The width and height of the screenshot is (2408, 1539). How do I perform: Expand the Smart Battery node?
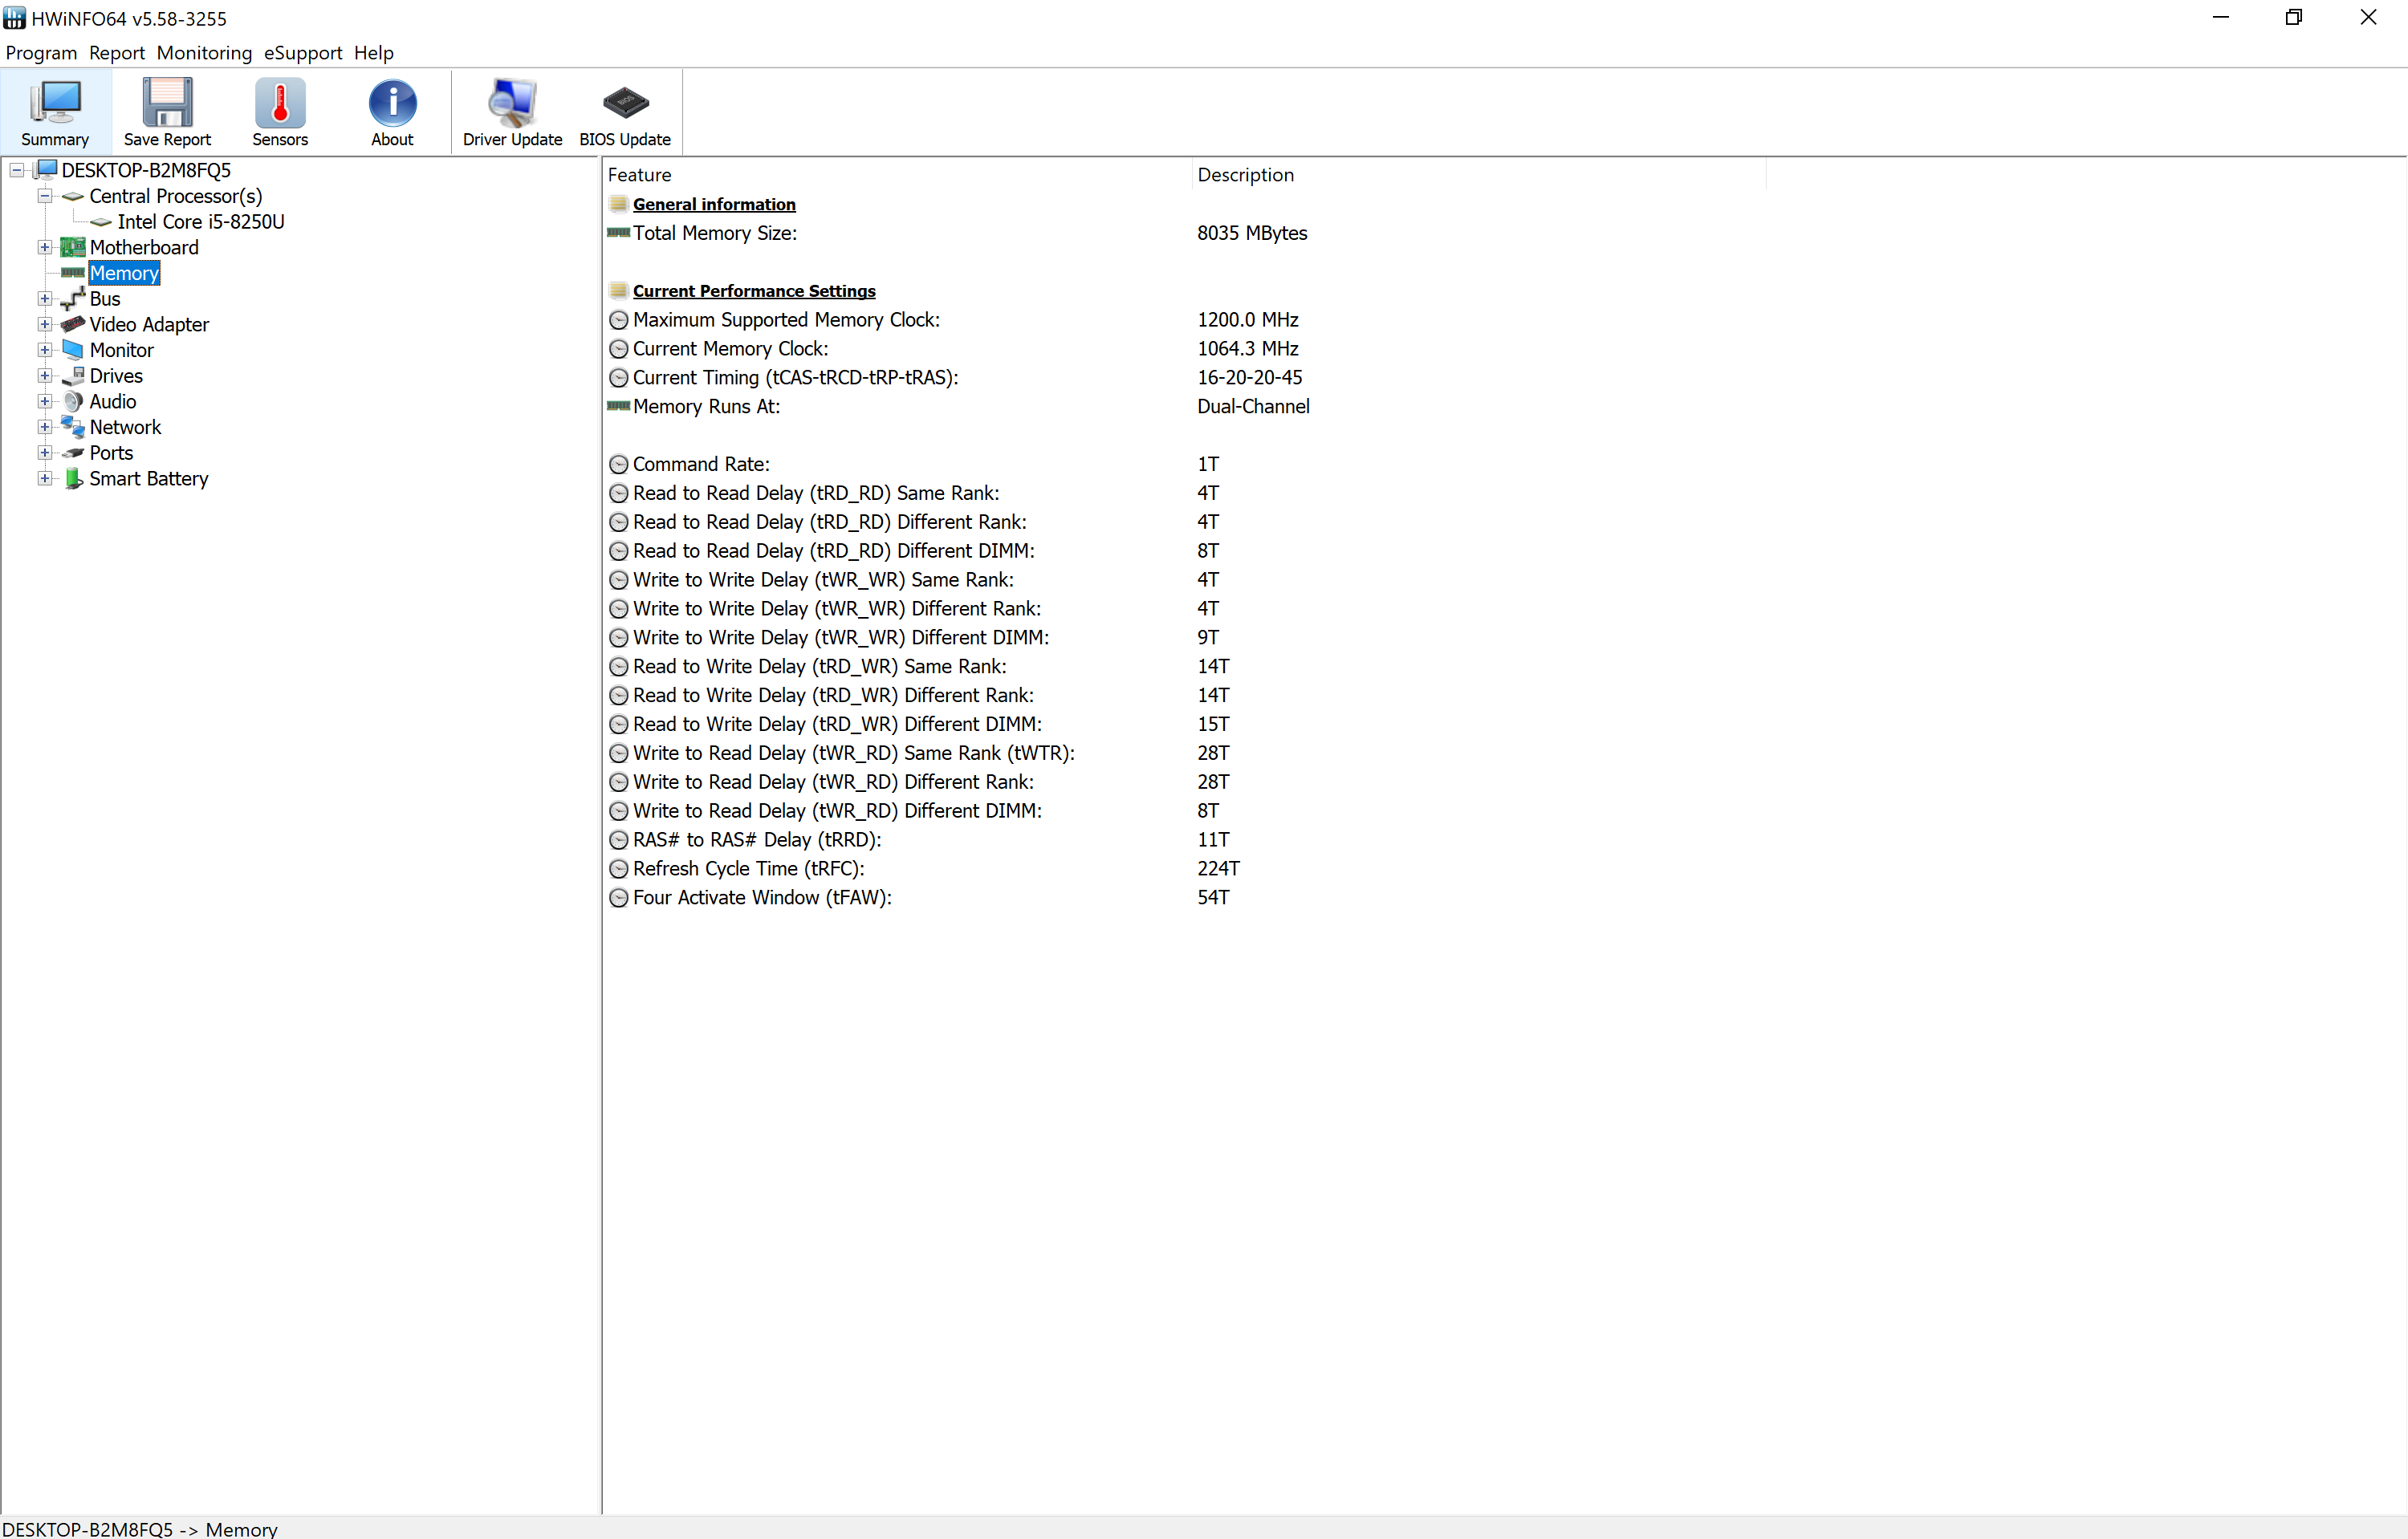(45, 477)
